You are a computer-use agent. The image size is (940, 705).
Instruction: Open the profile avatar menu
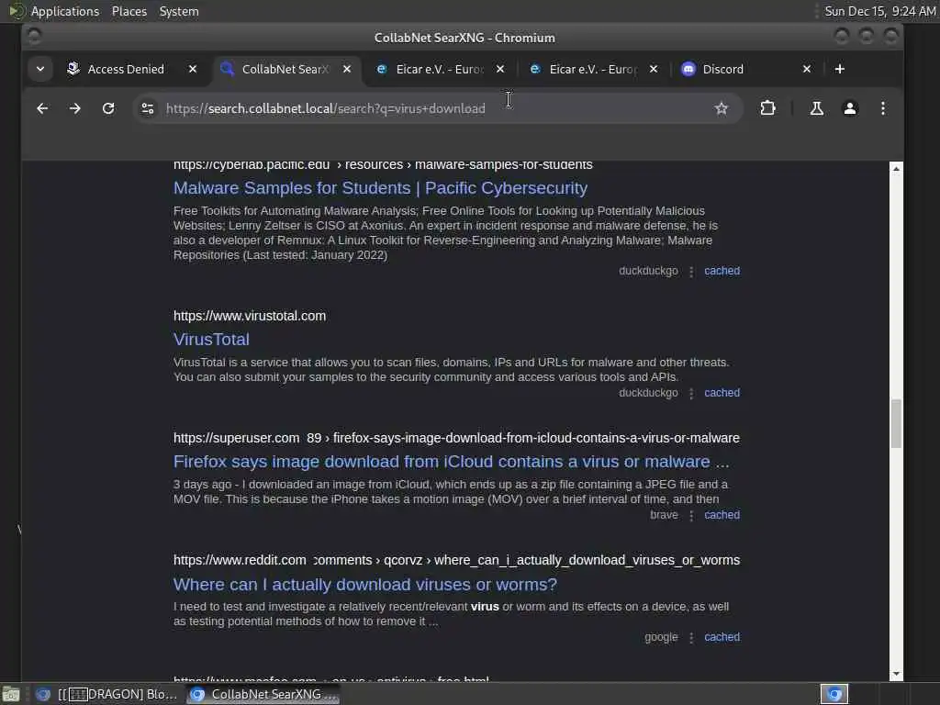849,108
